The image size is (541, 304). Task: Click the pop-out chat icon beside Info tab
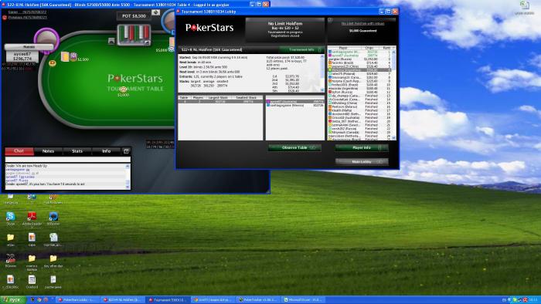coord(126,151)
